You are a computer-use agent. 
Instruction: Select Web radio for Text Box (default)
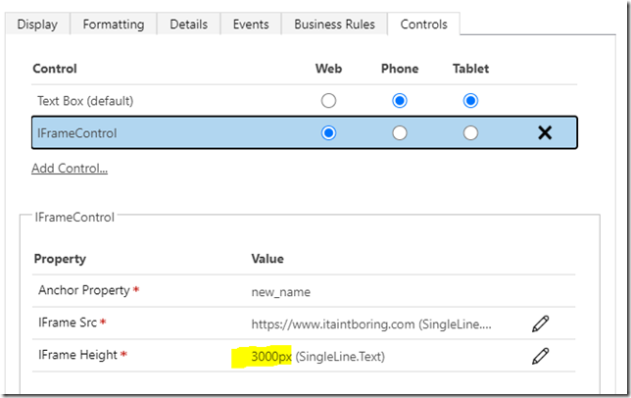coord(328,100)
